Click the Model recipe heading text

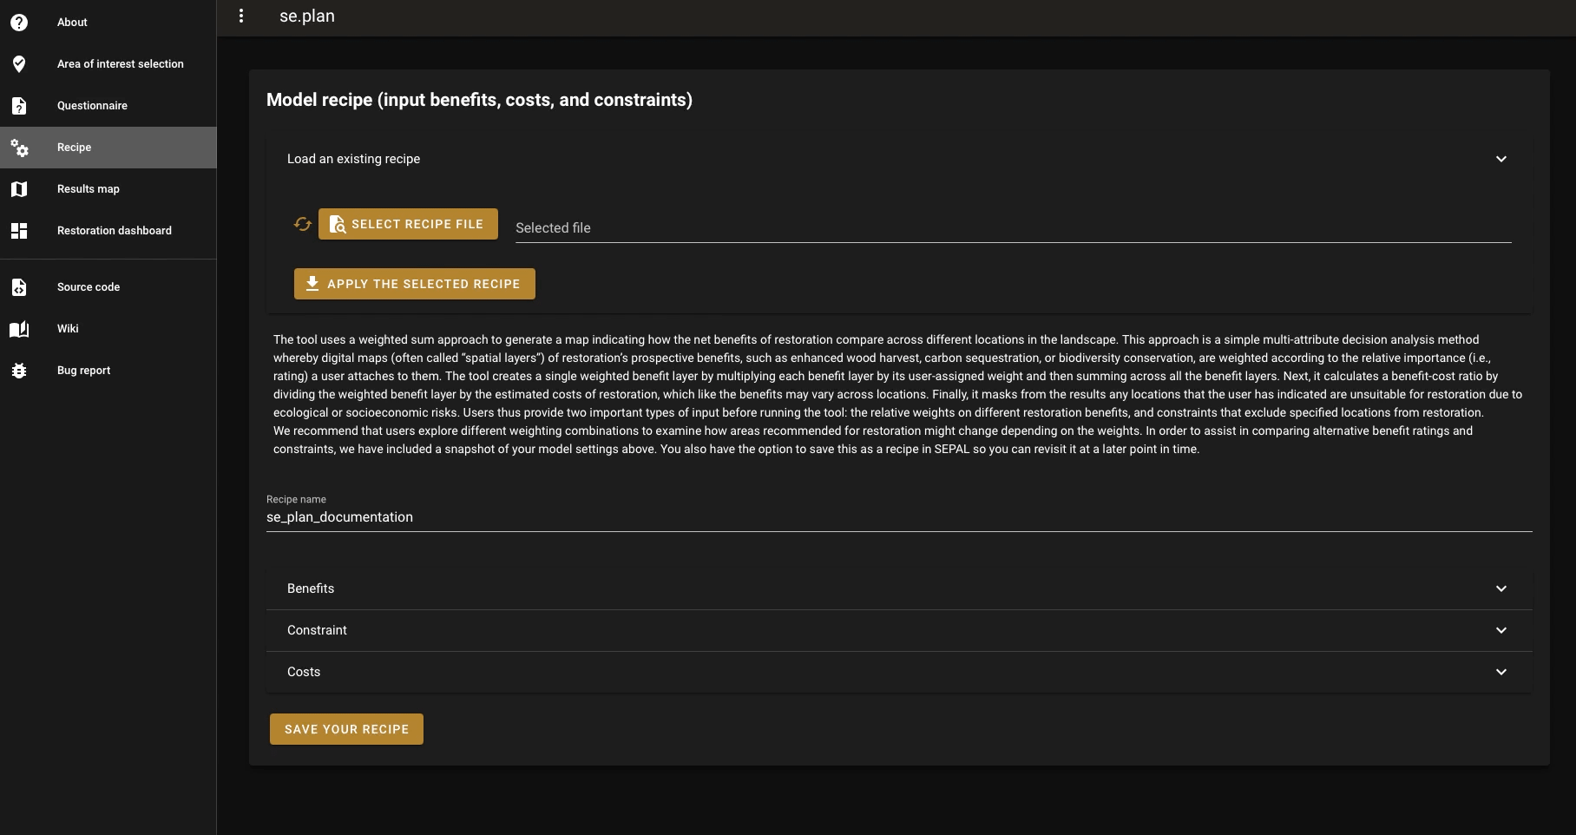[x=479, y=100]
